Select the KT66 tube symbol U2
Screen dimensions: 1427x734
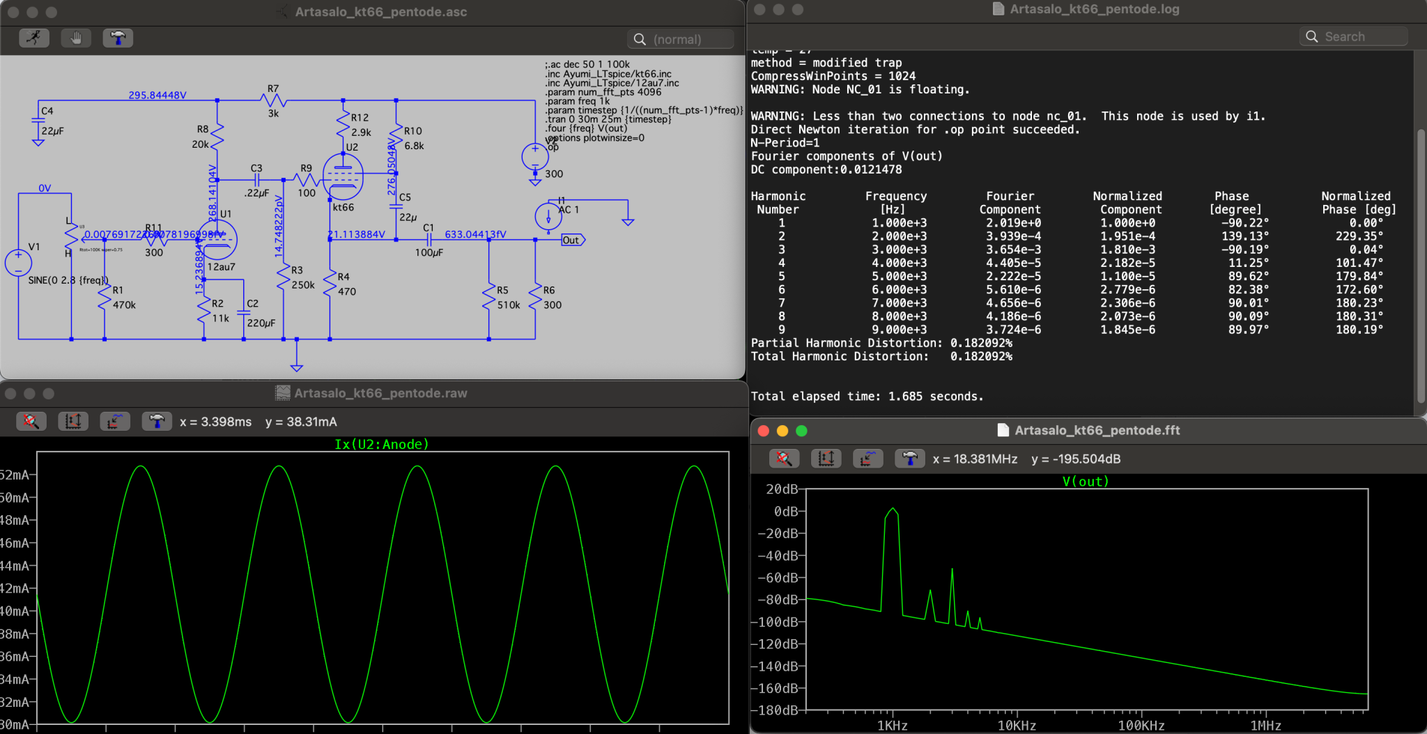point(343,178)
